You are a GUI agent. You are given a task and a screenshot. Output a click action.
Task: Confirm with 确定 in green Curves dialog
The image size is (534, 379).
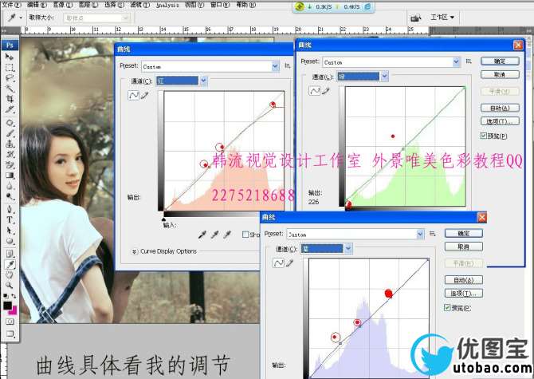click(500, 61)
